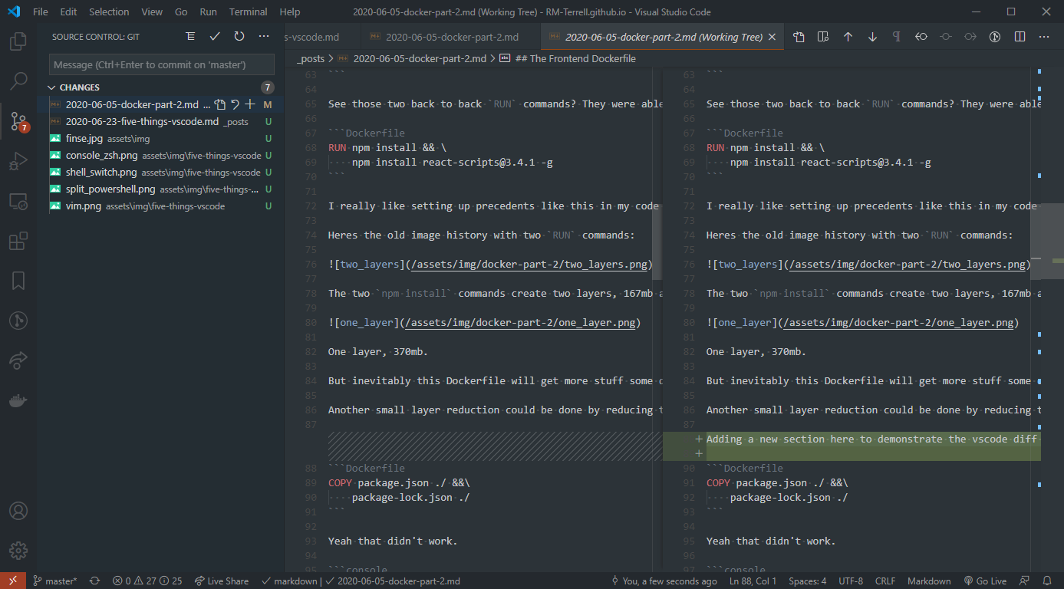The height and width of the screenshot is (589, 1064).
Task: Click the commit message input box
Action: tap(162, 64)
